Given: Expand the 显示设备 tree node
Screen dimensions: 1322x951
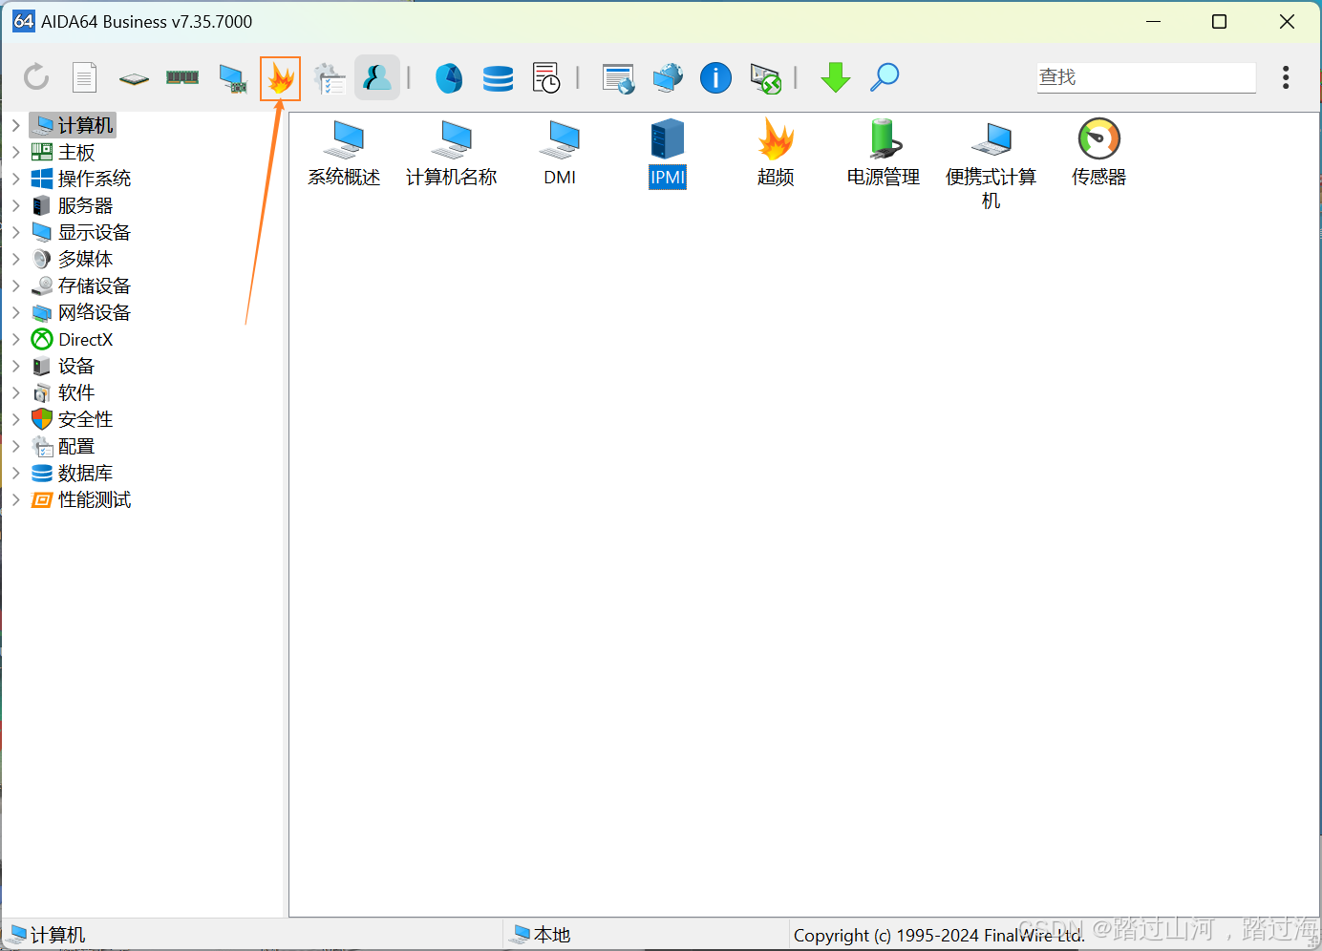Looking at the screenshot, I should 15,232.
